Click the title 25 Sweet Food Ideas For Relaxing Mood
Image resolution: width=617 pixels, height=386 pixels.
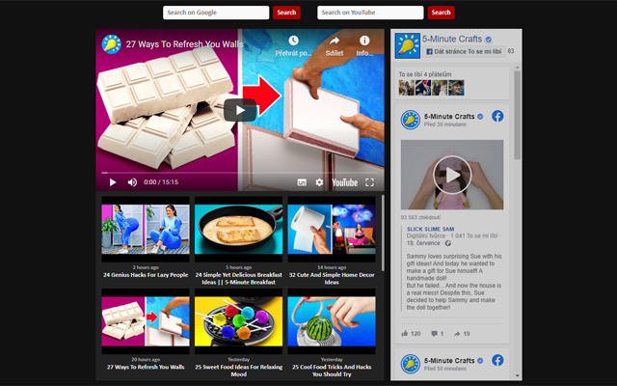(x=238, y=371)
